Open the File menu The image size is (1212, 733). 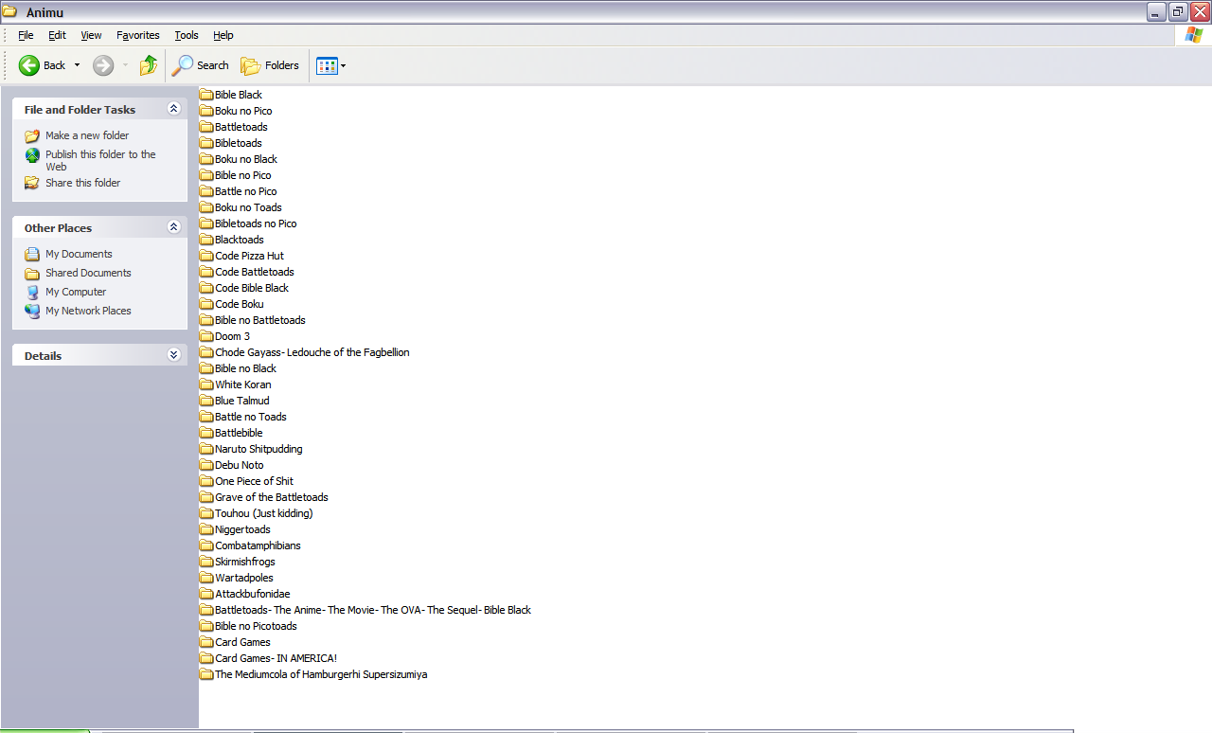point(26,35)
